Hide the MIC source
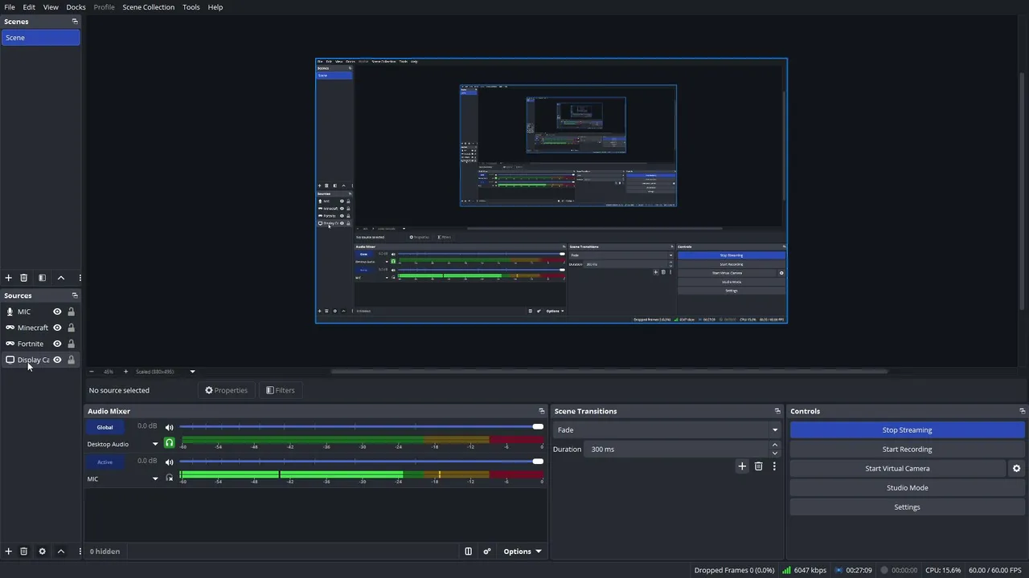 click(x=57, y=311)
